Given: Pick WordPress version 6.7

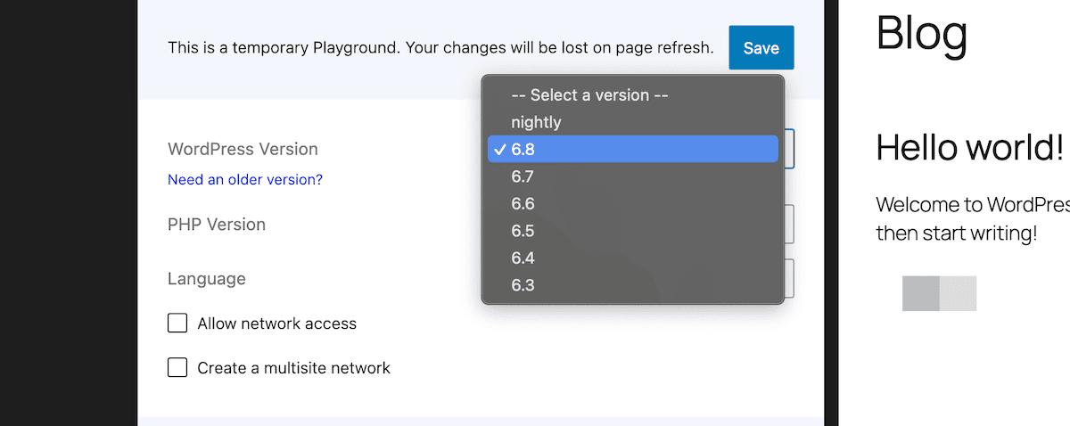Looking at the screenshot, I should pos(633,176).
